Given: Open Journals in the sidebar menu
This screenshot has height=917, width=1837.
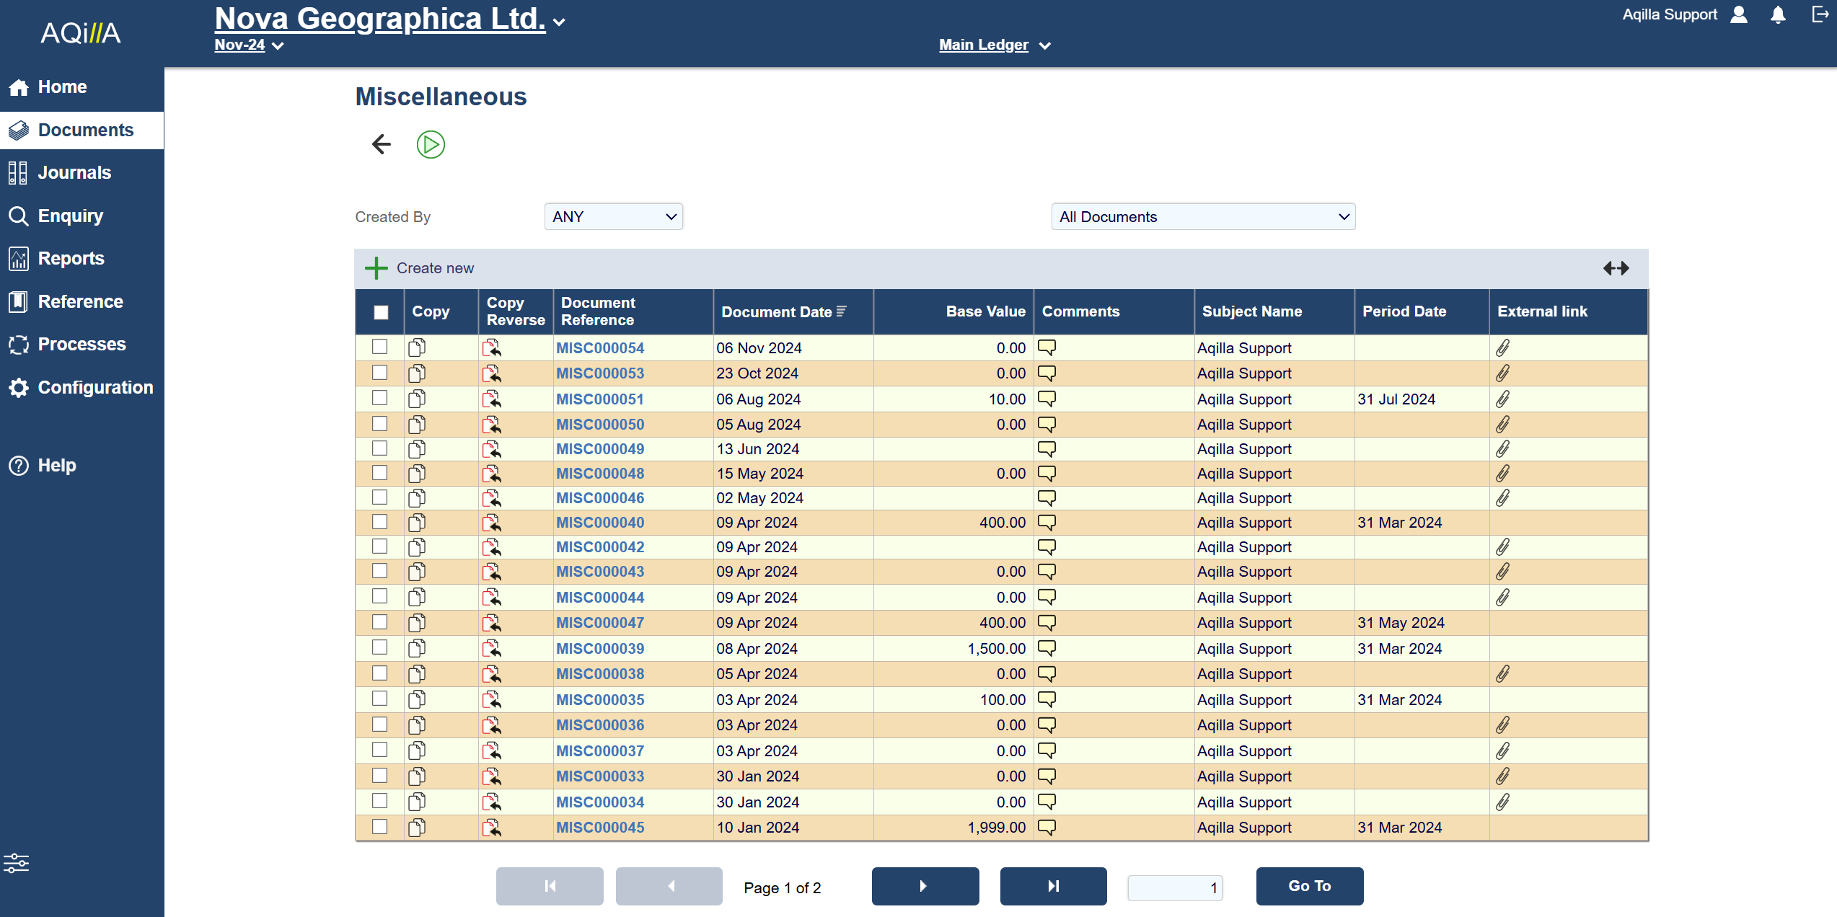Looking at the screenshot, I should (74, 173).
